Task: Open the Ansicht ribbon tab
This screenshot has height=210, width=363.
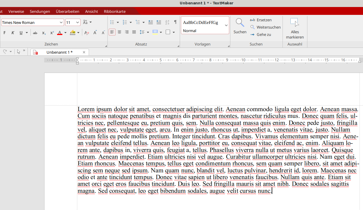Action: 92,11
